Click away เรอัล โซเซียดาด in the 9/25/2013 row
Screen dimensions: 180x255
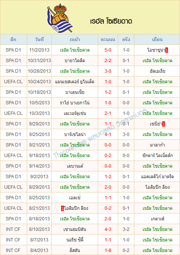click(x=157, y=134)
